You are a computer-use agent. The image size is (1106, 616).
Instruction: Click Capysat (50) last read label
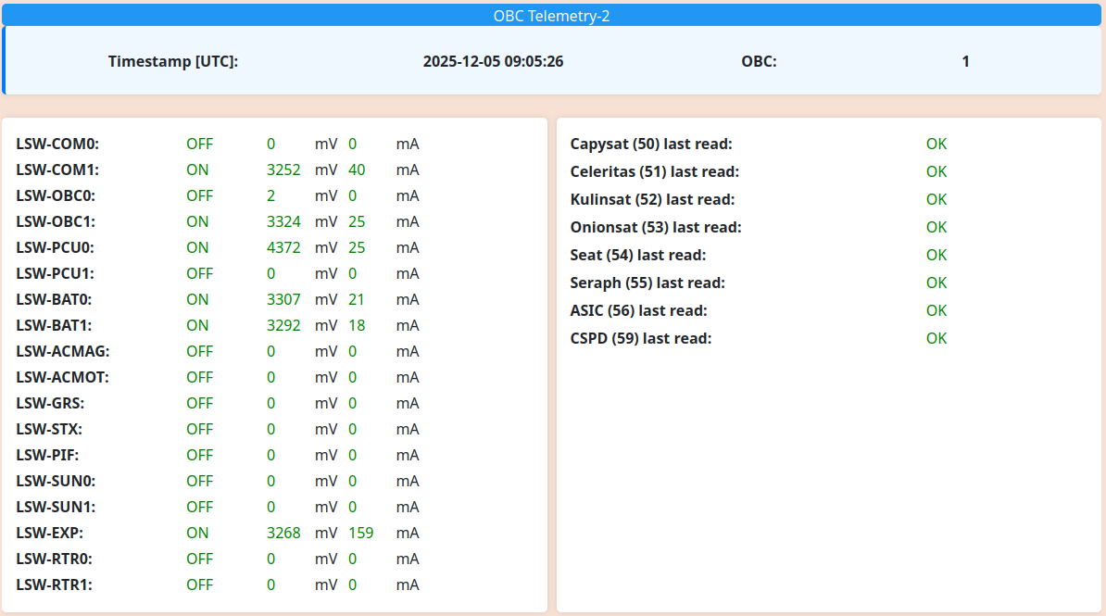click(x=651, y=145)
